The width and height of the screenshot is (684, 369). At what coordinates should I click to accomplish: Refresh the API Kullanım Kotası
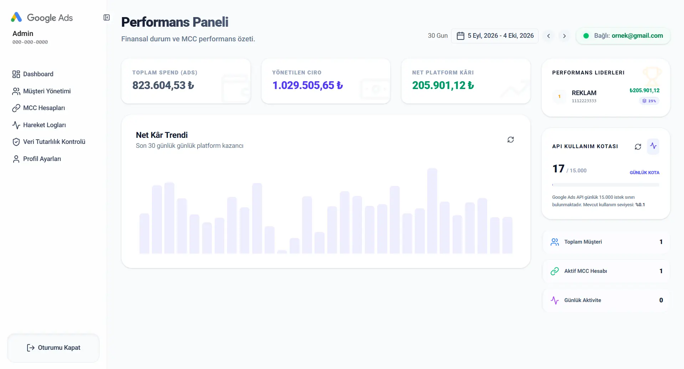click(638, 146)
